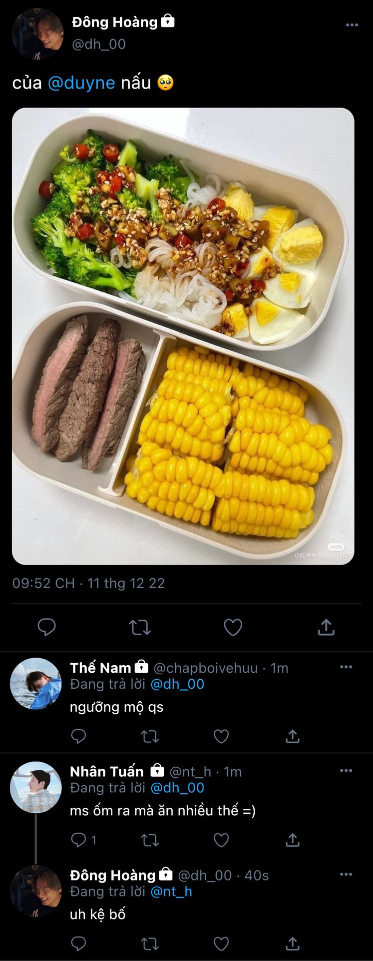Like Nhân Tuấn's reply
Viewport: 373px width, 961px height.
(x=221, y=840)
